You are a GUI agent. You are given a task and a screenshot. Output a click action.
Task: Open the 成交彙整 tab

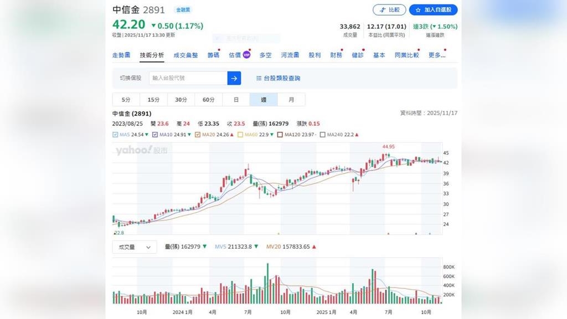point(185,55)
